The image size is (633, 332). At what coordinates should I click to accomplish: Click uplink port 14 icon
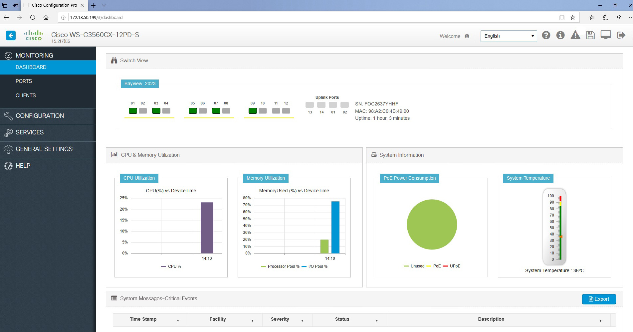pyautogui.click(x=321, y=105)
